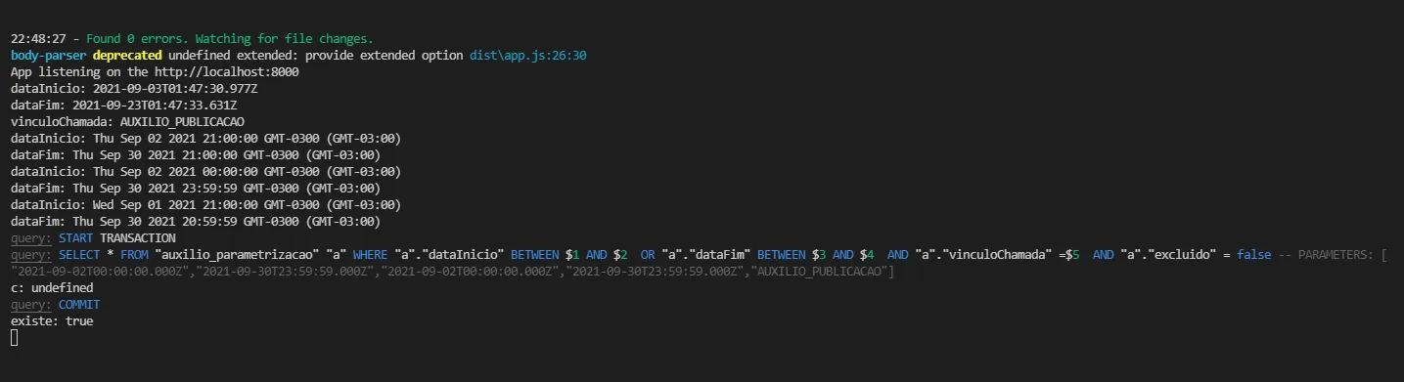Click the COMMIT query text
1404x382 pixels.
(x=79, y=305)
